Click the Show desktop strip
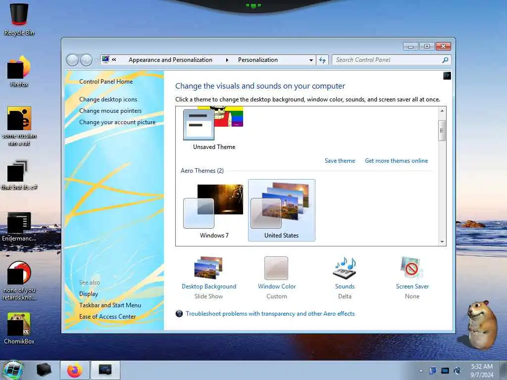The width and height of the screenshot is (507, 380). [x=503, y=370]
